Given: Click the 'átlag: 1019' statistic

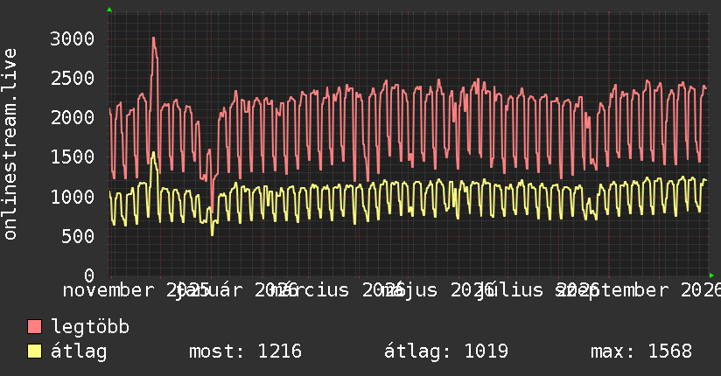Looking at the screenshot, I should coord(446,352).
